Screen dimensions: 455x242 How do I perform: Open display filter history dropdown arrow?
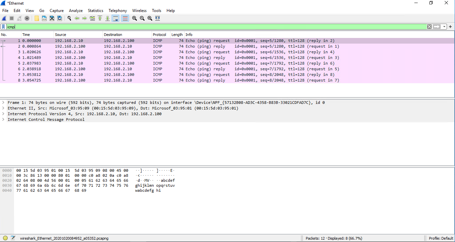445,27
